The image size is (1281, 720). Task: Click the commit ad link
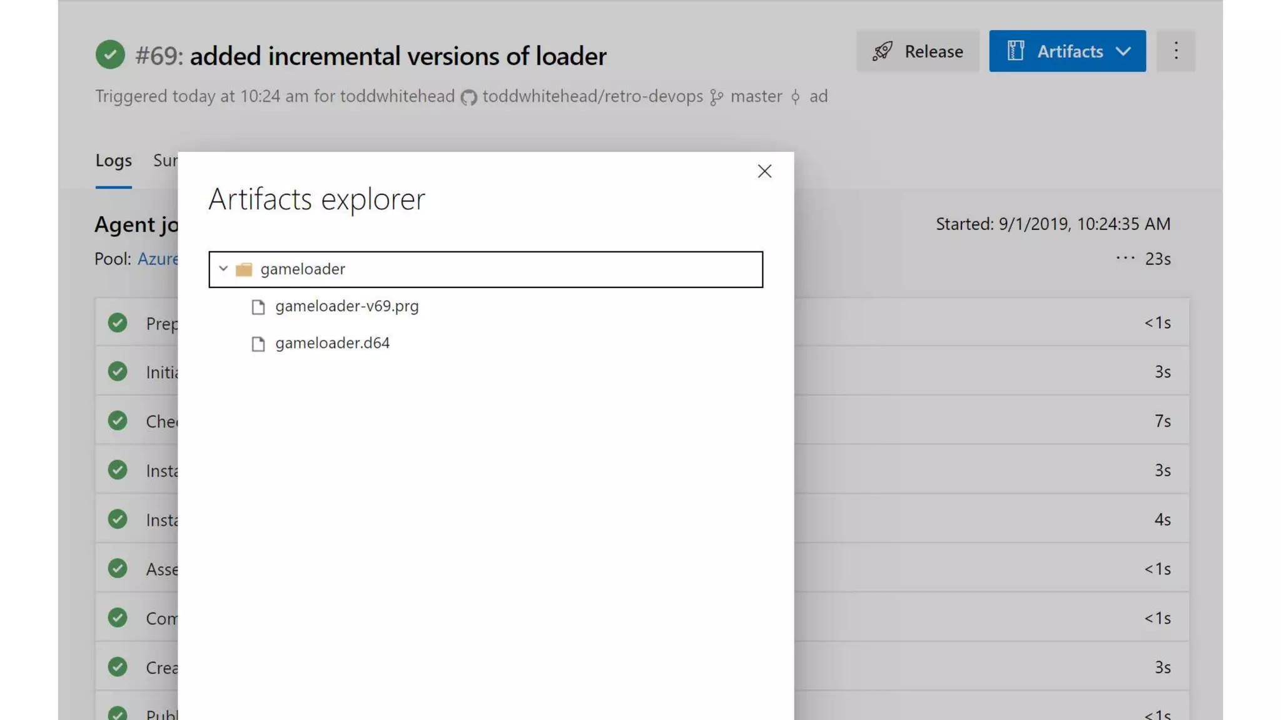coord(818,96)
